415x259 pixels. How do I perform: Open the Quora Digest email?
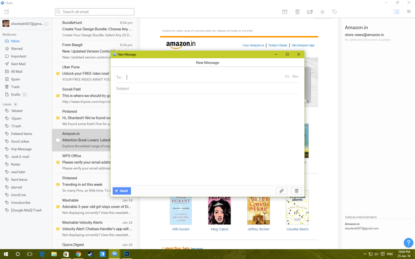(95, 245)
